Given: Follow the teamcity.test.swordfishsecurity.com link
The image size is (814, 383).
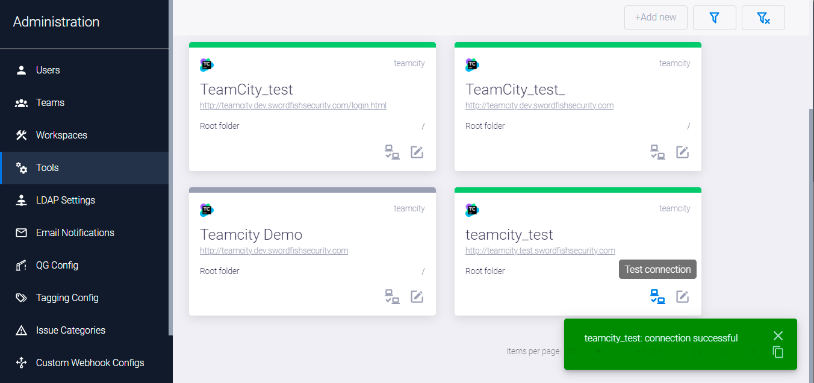Looking at the screenshot, I should (540, 251).
